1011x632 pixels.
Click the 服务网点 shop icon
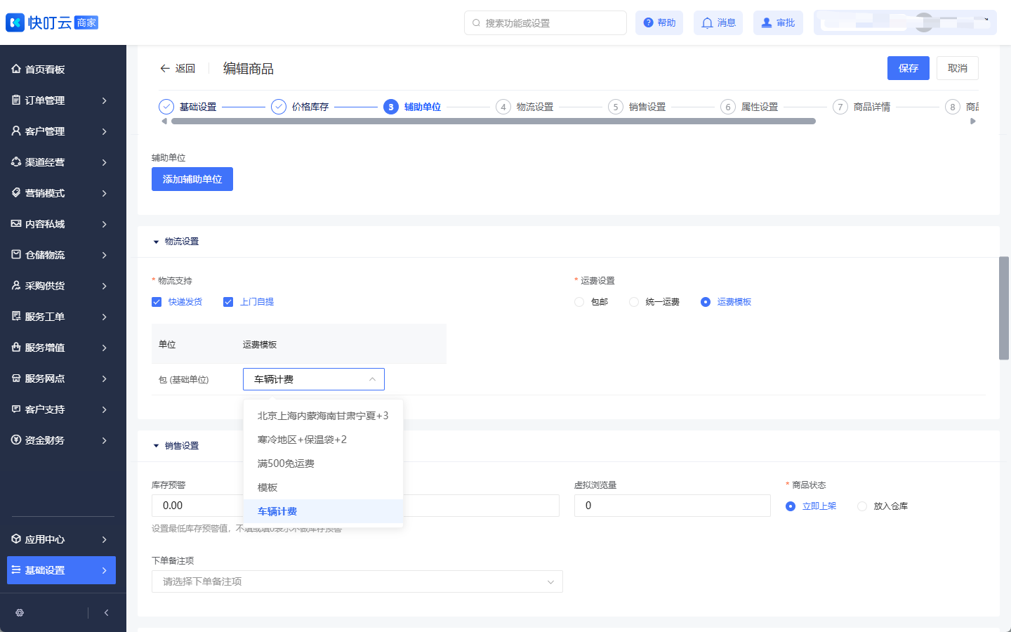16,378
